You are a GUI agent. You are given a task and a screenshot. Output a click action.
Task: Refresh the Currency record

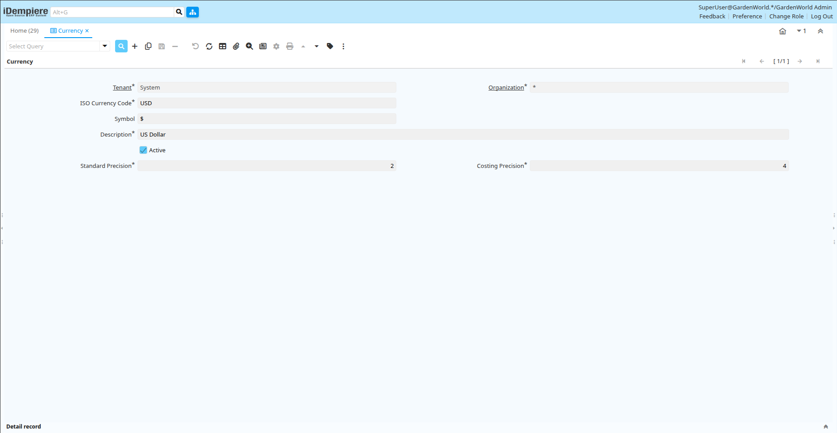click(209, 46)
